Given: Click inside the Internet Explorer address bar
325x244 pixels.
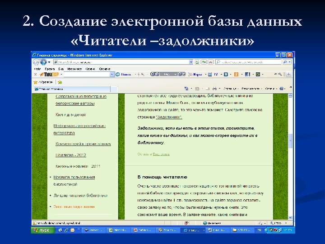Looking at the screenshot, I should [x=121, y=62].
